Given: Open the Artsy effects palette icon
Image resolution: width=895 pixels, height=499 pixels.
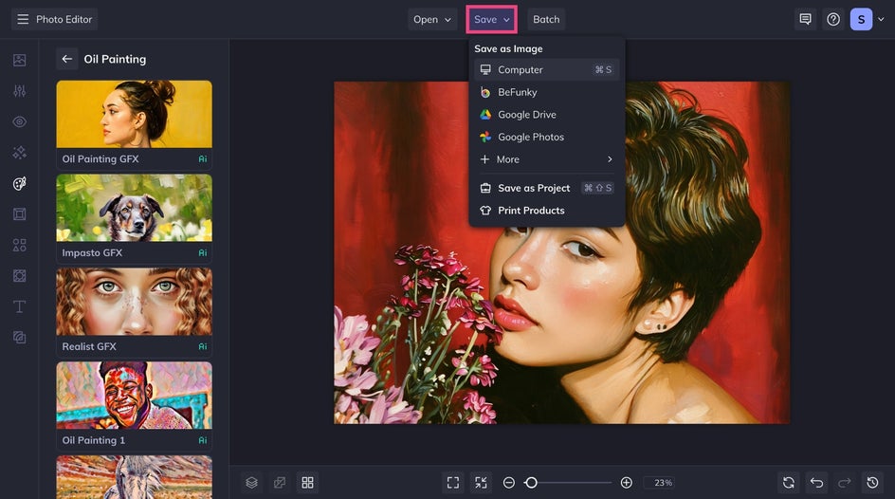Looking at the screenshot, I should click(19, 183).
